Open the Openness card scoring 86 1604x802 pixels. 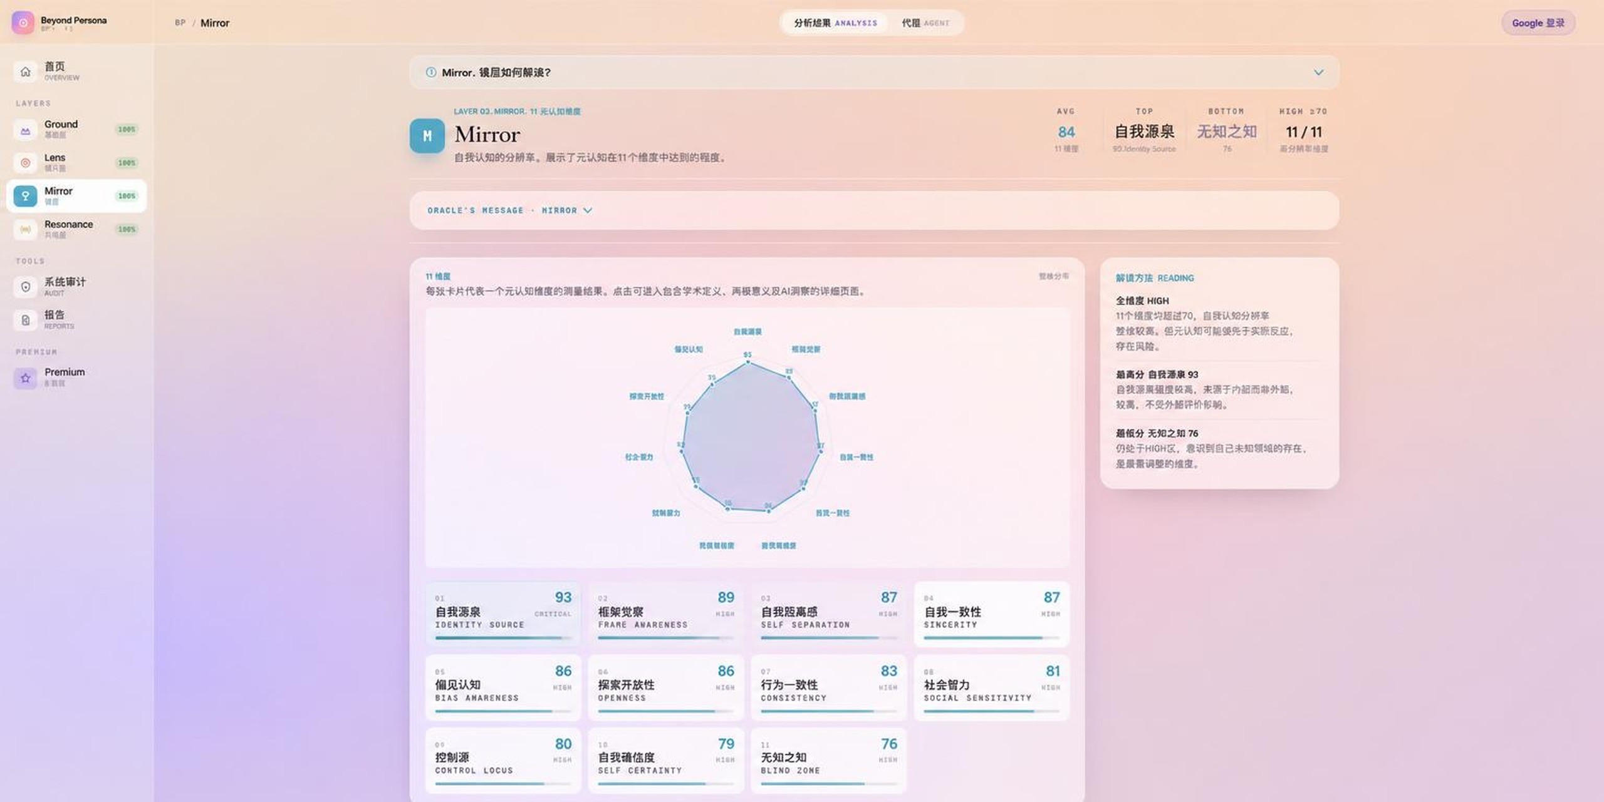(x=666, y=687)
